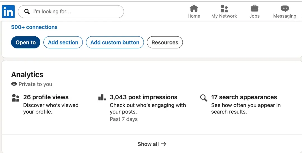Open Jobs briefcase icon

click(x=254, y=8)
